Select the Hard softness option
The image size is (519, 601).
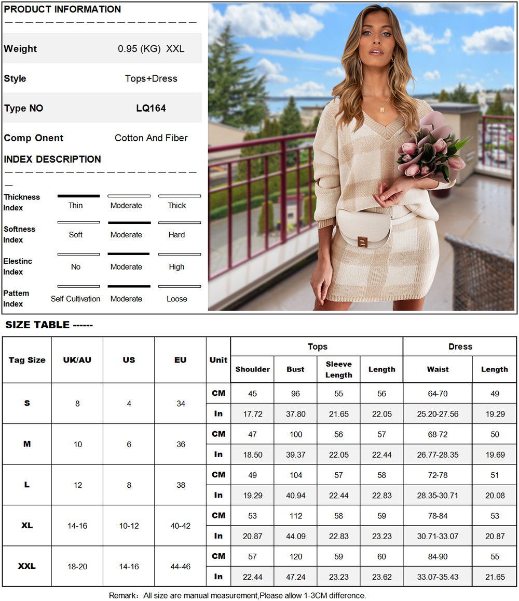click(176, 235)
